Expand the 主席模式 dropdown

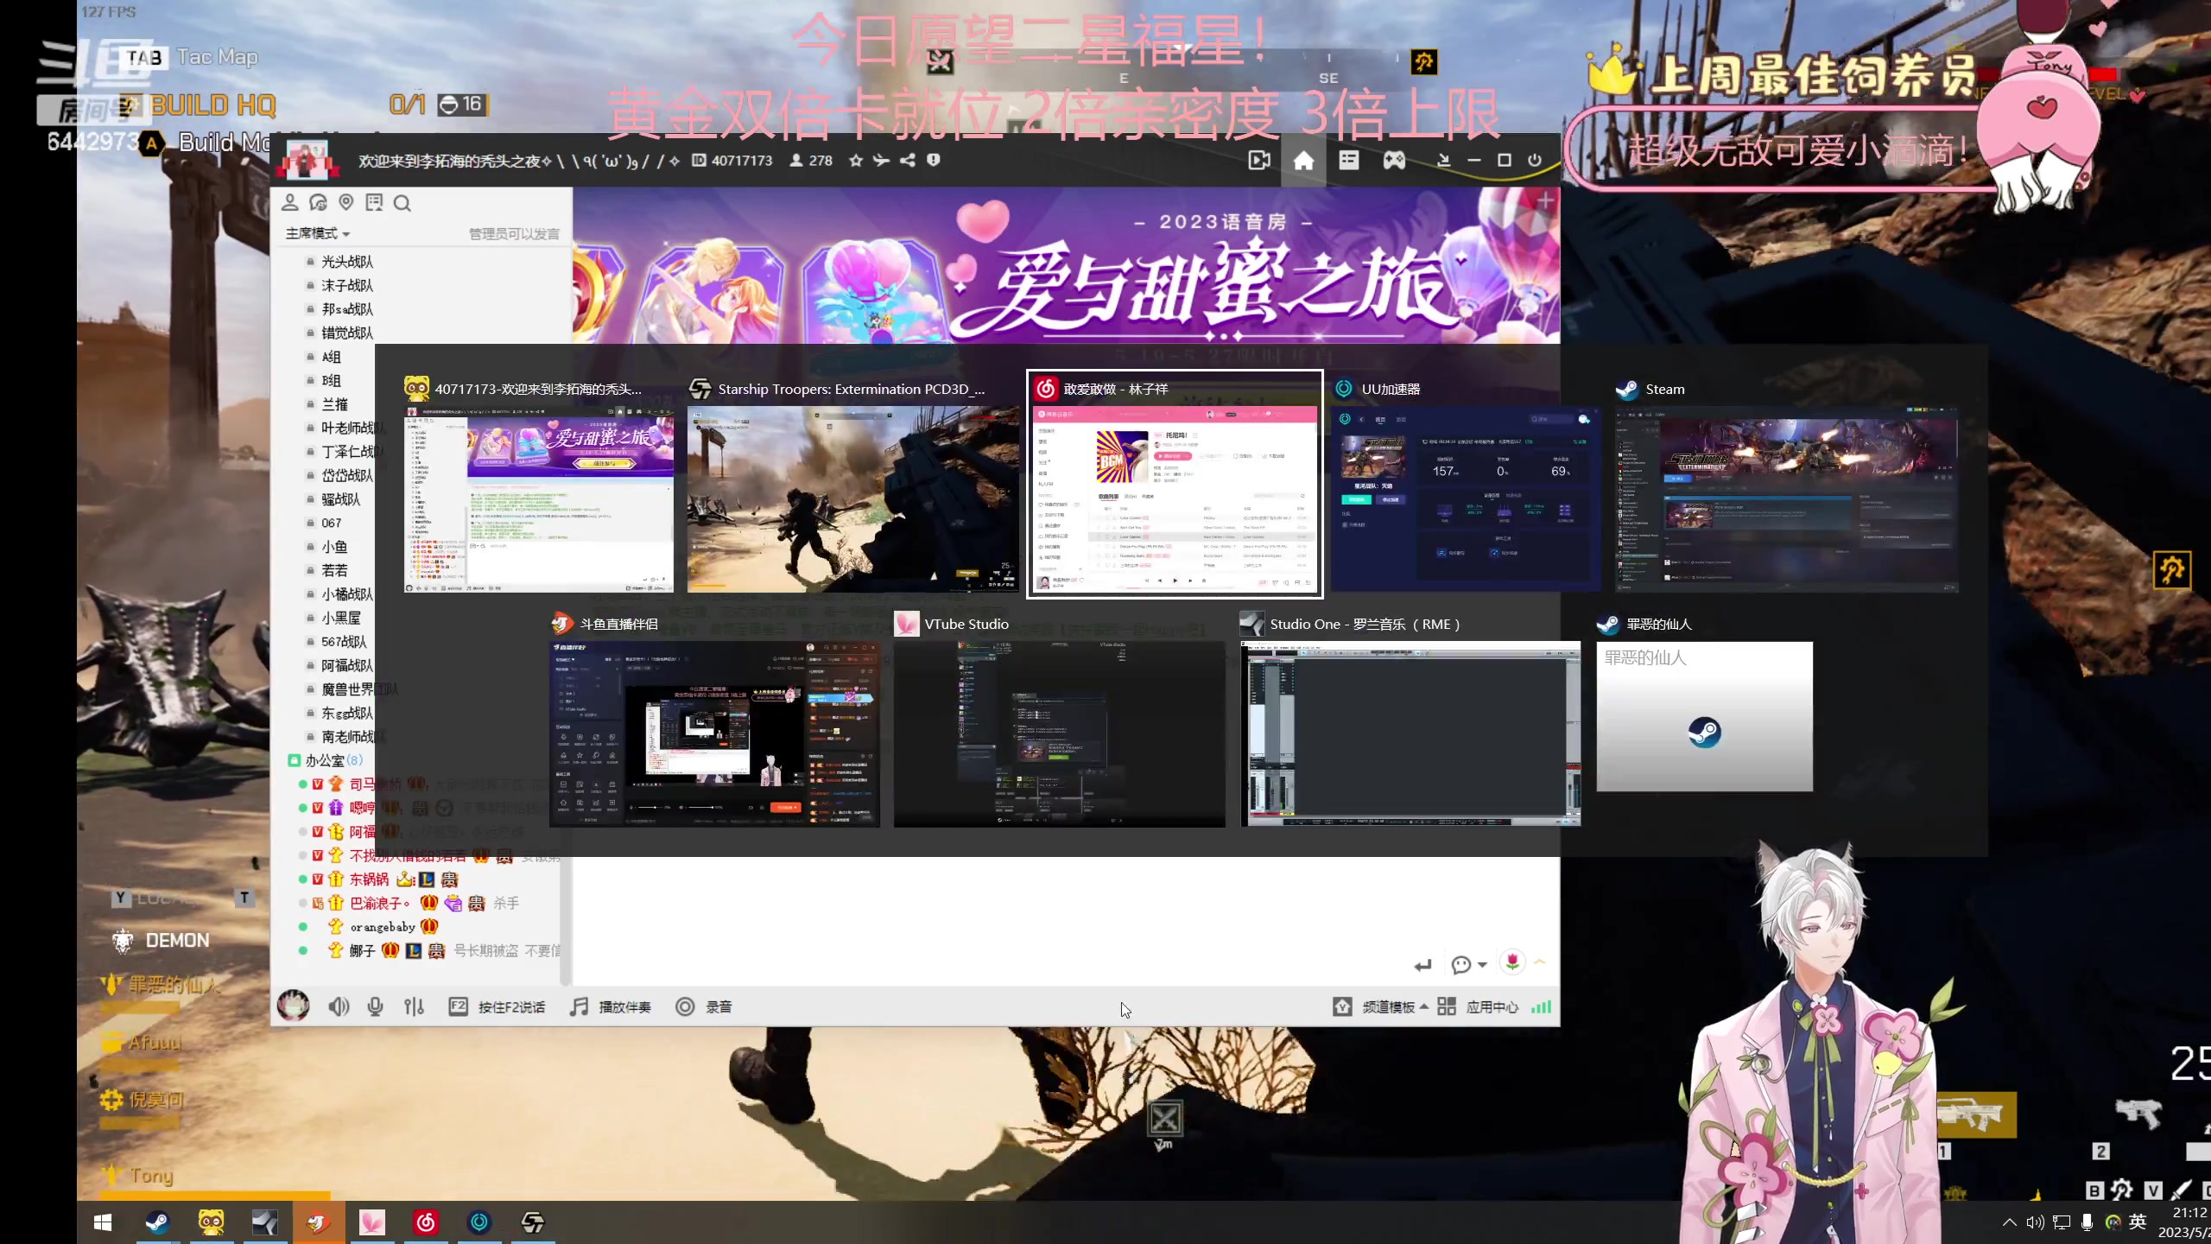(318, 234)
